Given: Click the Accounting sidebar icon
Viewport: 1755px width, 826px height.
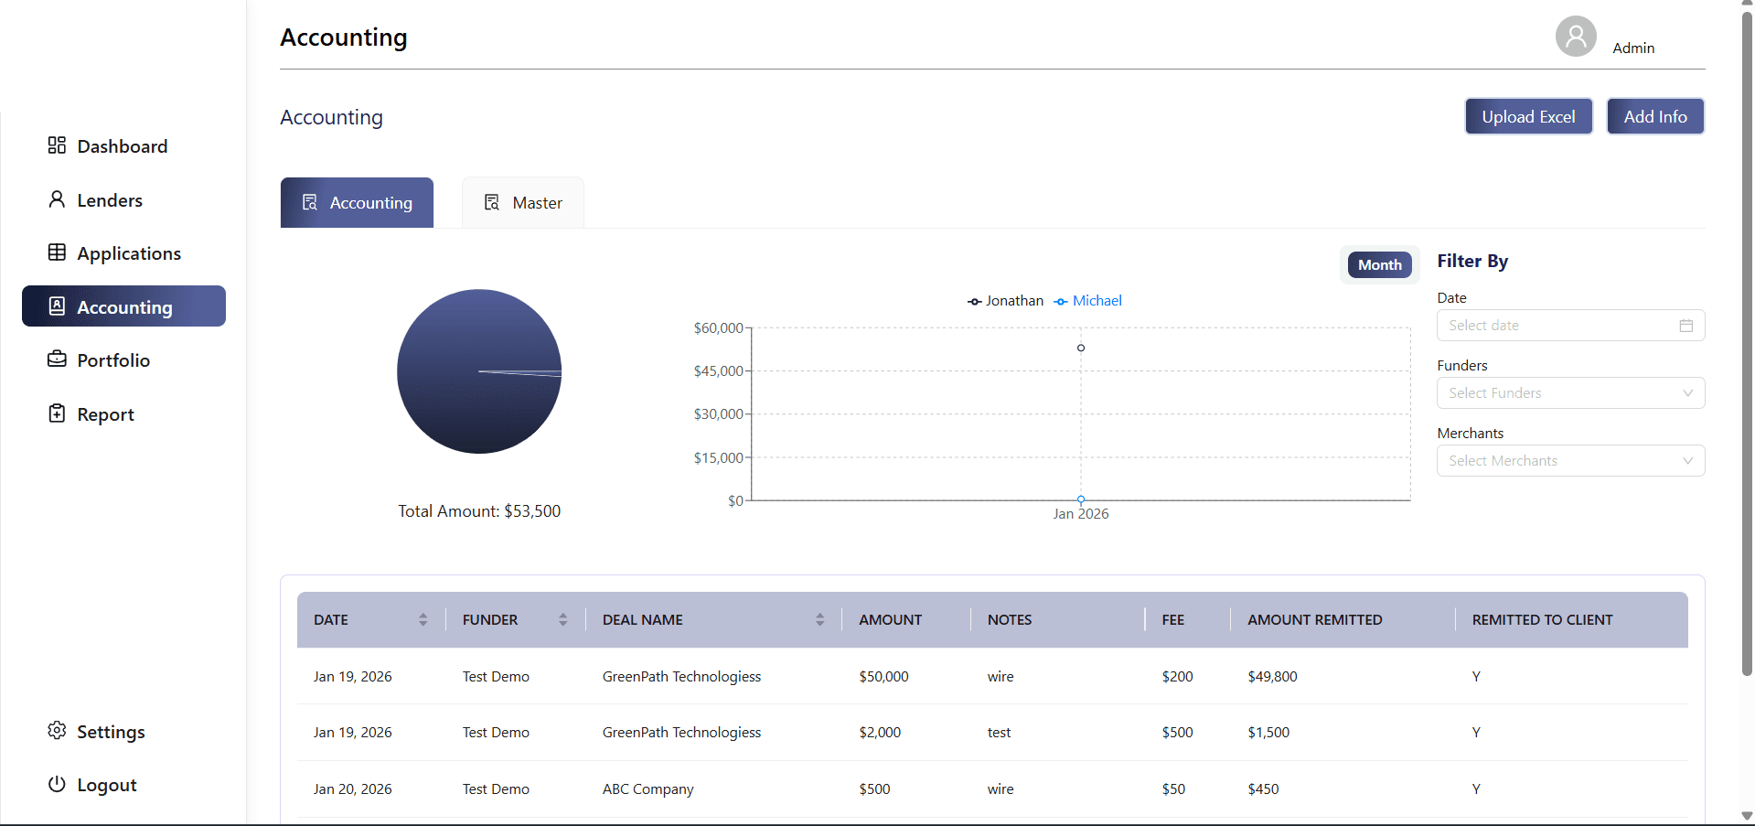Looking at the screenshot, I should click(57, 306).
